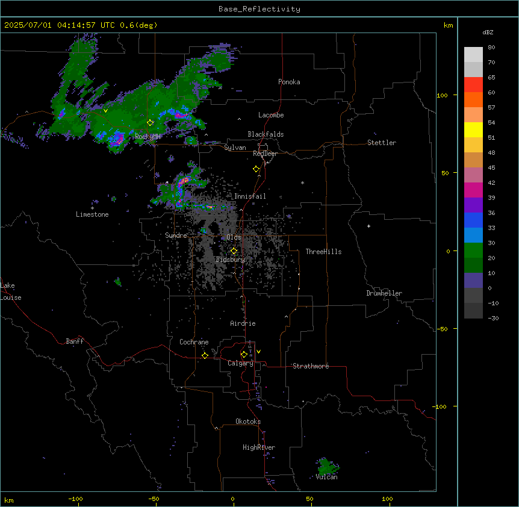Pick the green swatch between 30 and 20

[x=473, y=250]
